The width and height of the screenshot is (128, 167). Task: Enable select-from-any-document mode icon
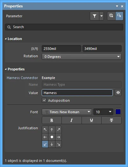click(111, 16)
